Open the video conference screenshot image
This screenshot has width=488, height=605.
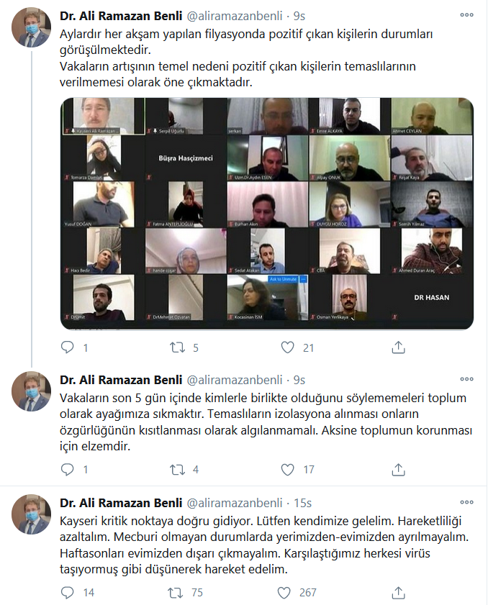[x=267, y=214]
